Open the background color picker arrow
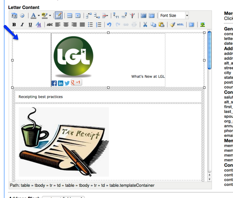Image resolution: width=233 pixels, height=198 pixels. click(50, 15)
